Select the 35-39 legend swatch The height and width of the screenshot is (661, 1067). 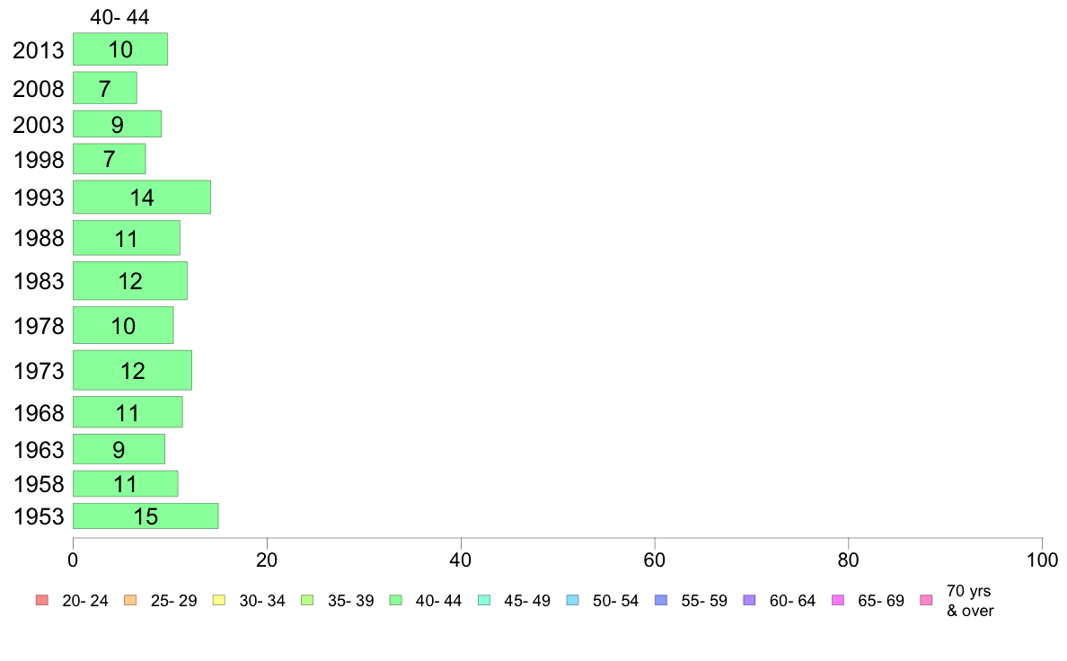click(307, 601)
